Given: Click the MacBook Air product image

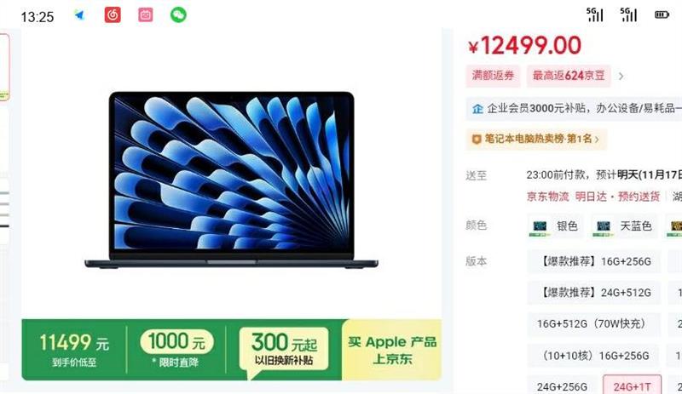Looking at the screenshot, I should point(231,180).
